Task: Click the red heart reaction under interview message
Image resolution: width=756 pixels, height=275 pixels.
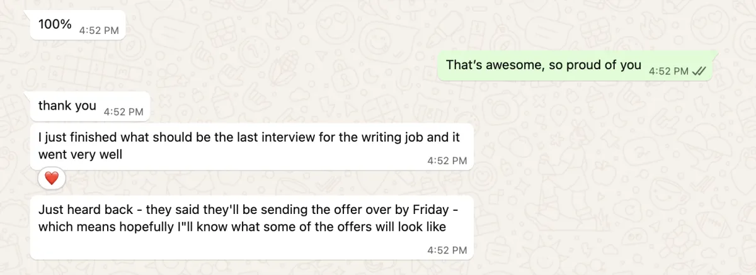Action: point(52,179)
